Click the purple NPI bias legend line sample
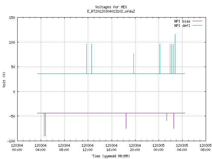This screenshot has width=212, height=159. pyautogui.click(x=197, y=21)
